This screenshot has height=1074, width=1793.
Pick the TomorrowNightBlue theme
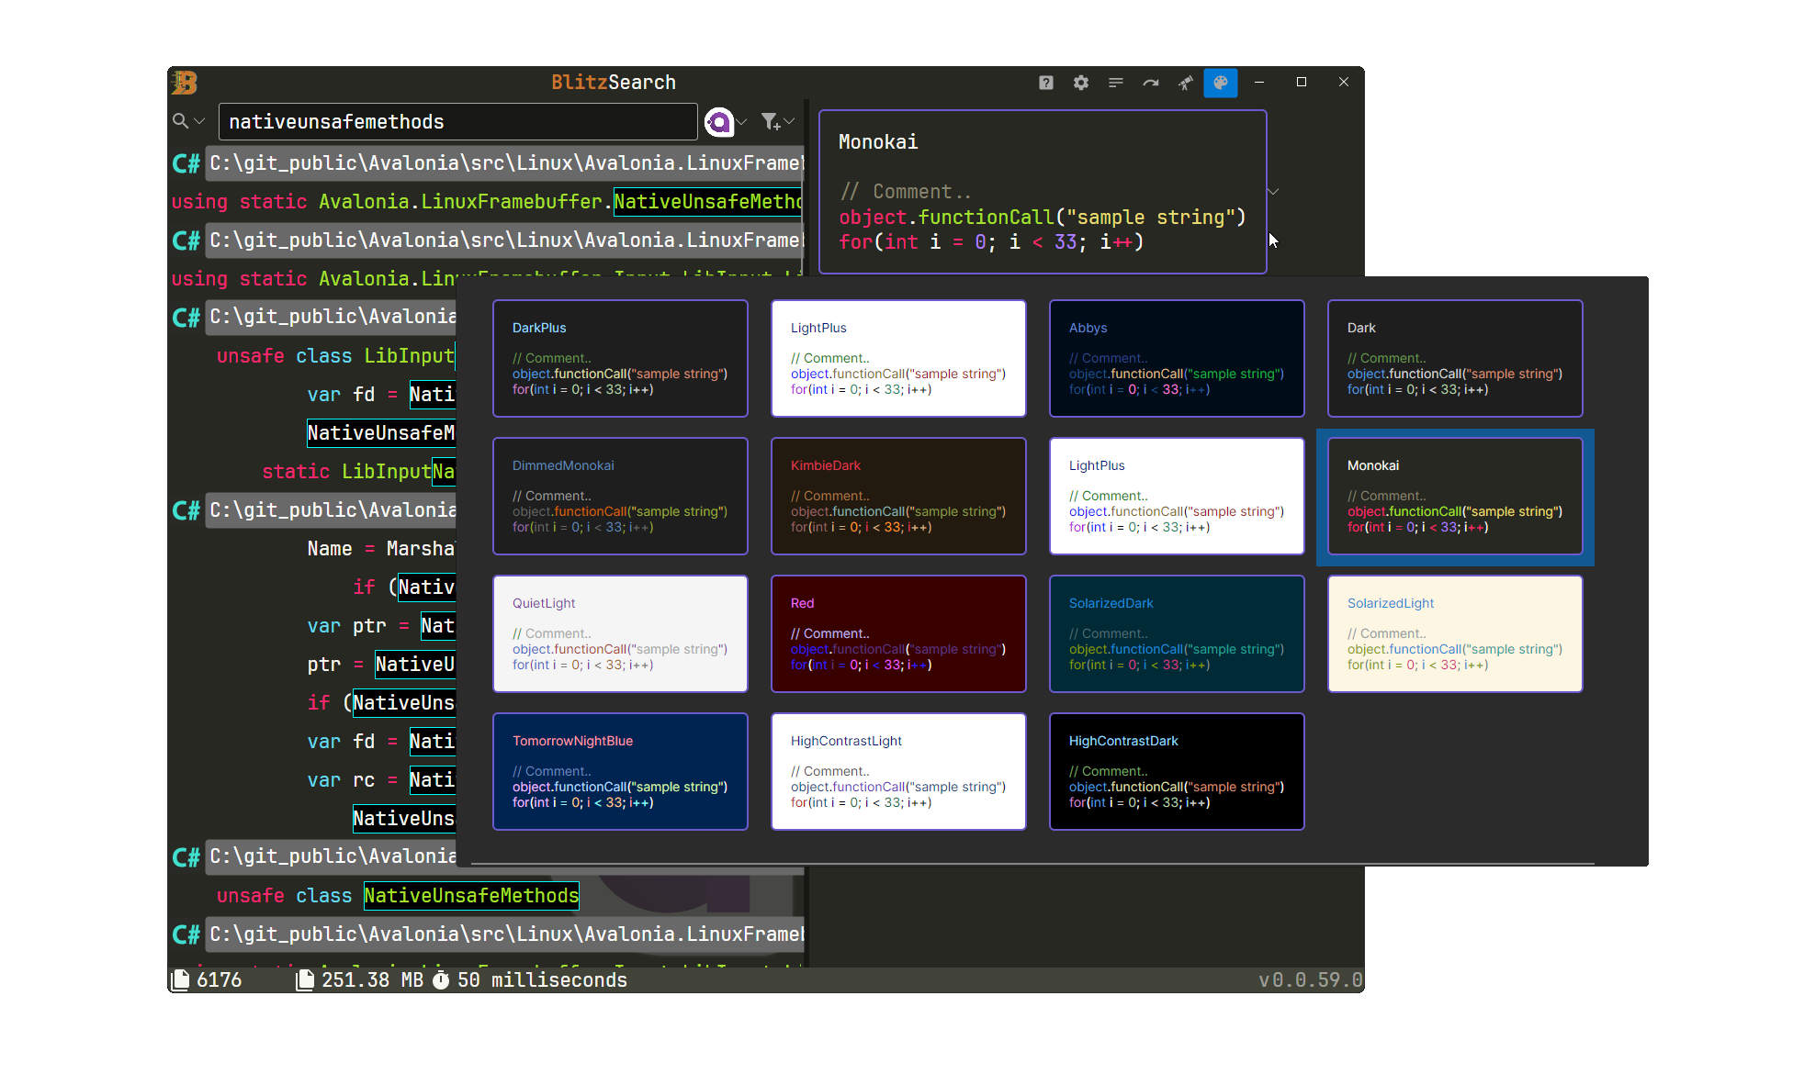pyautogui.click(x=620, y=771)
